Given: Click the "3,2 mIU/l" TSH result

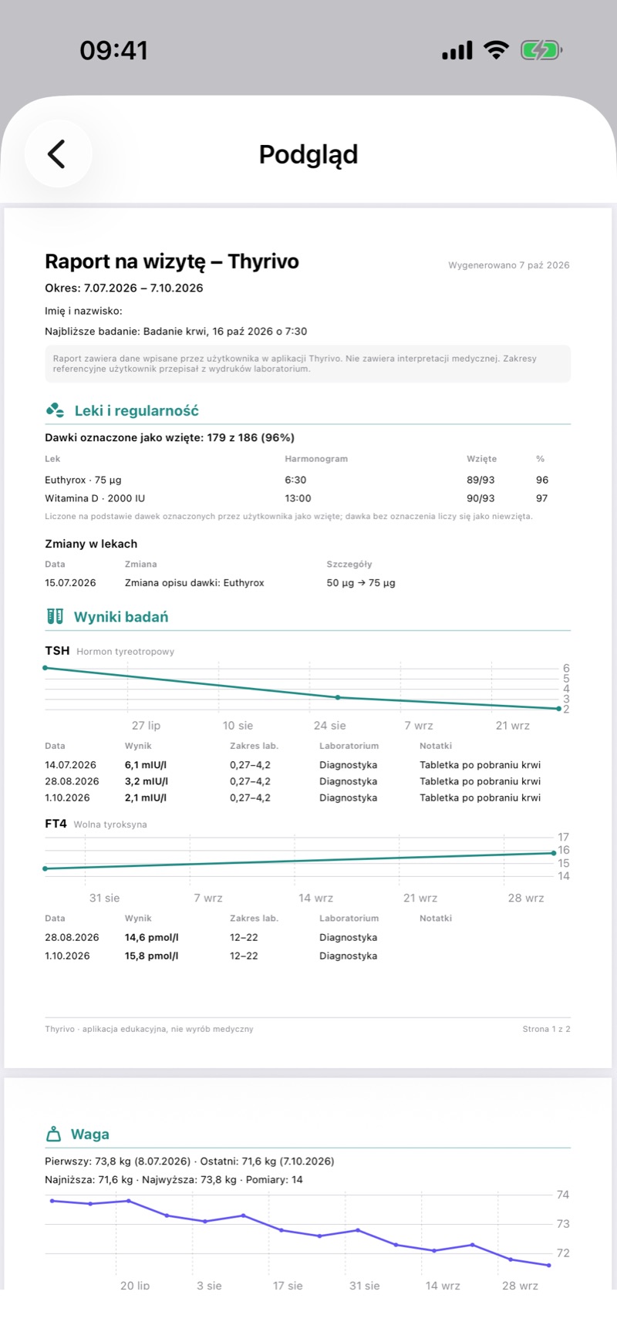Looking at the screenshot, I should pos(146,781).
